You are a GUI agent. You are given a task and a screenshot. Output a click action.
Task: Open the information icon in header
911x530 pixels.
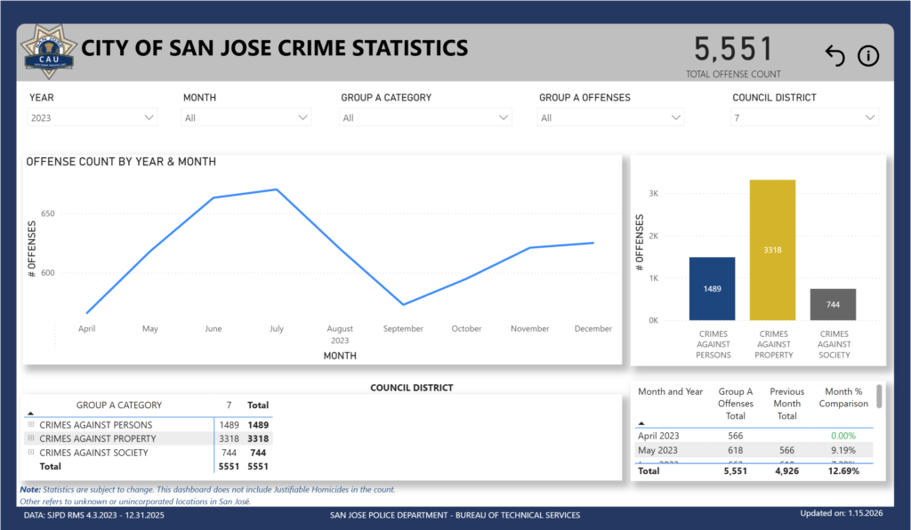(867, 56)
